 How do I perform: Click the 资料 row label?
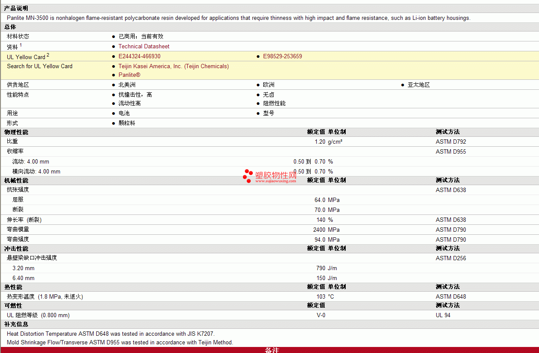coord(14,46)
